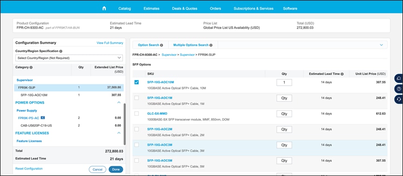Click the Done button
Screen dimensions: 403x176
click(x=116, y=169)
